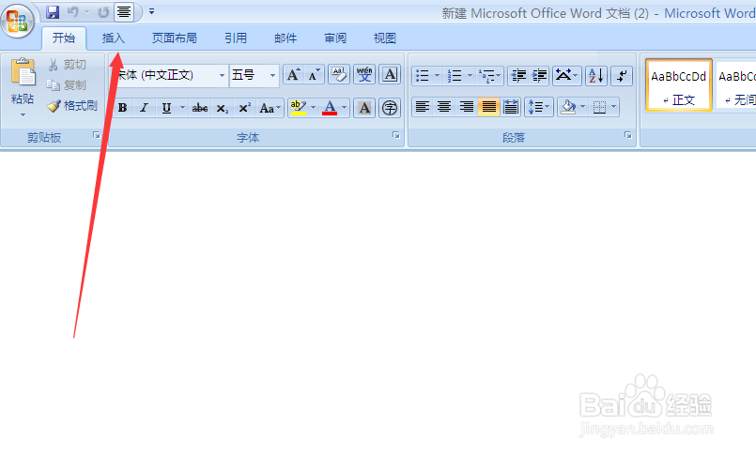Toggle subscript x₂ formatting
This screenshot has width=756, height=455.
(x=222, y=108)
